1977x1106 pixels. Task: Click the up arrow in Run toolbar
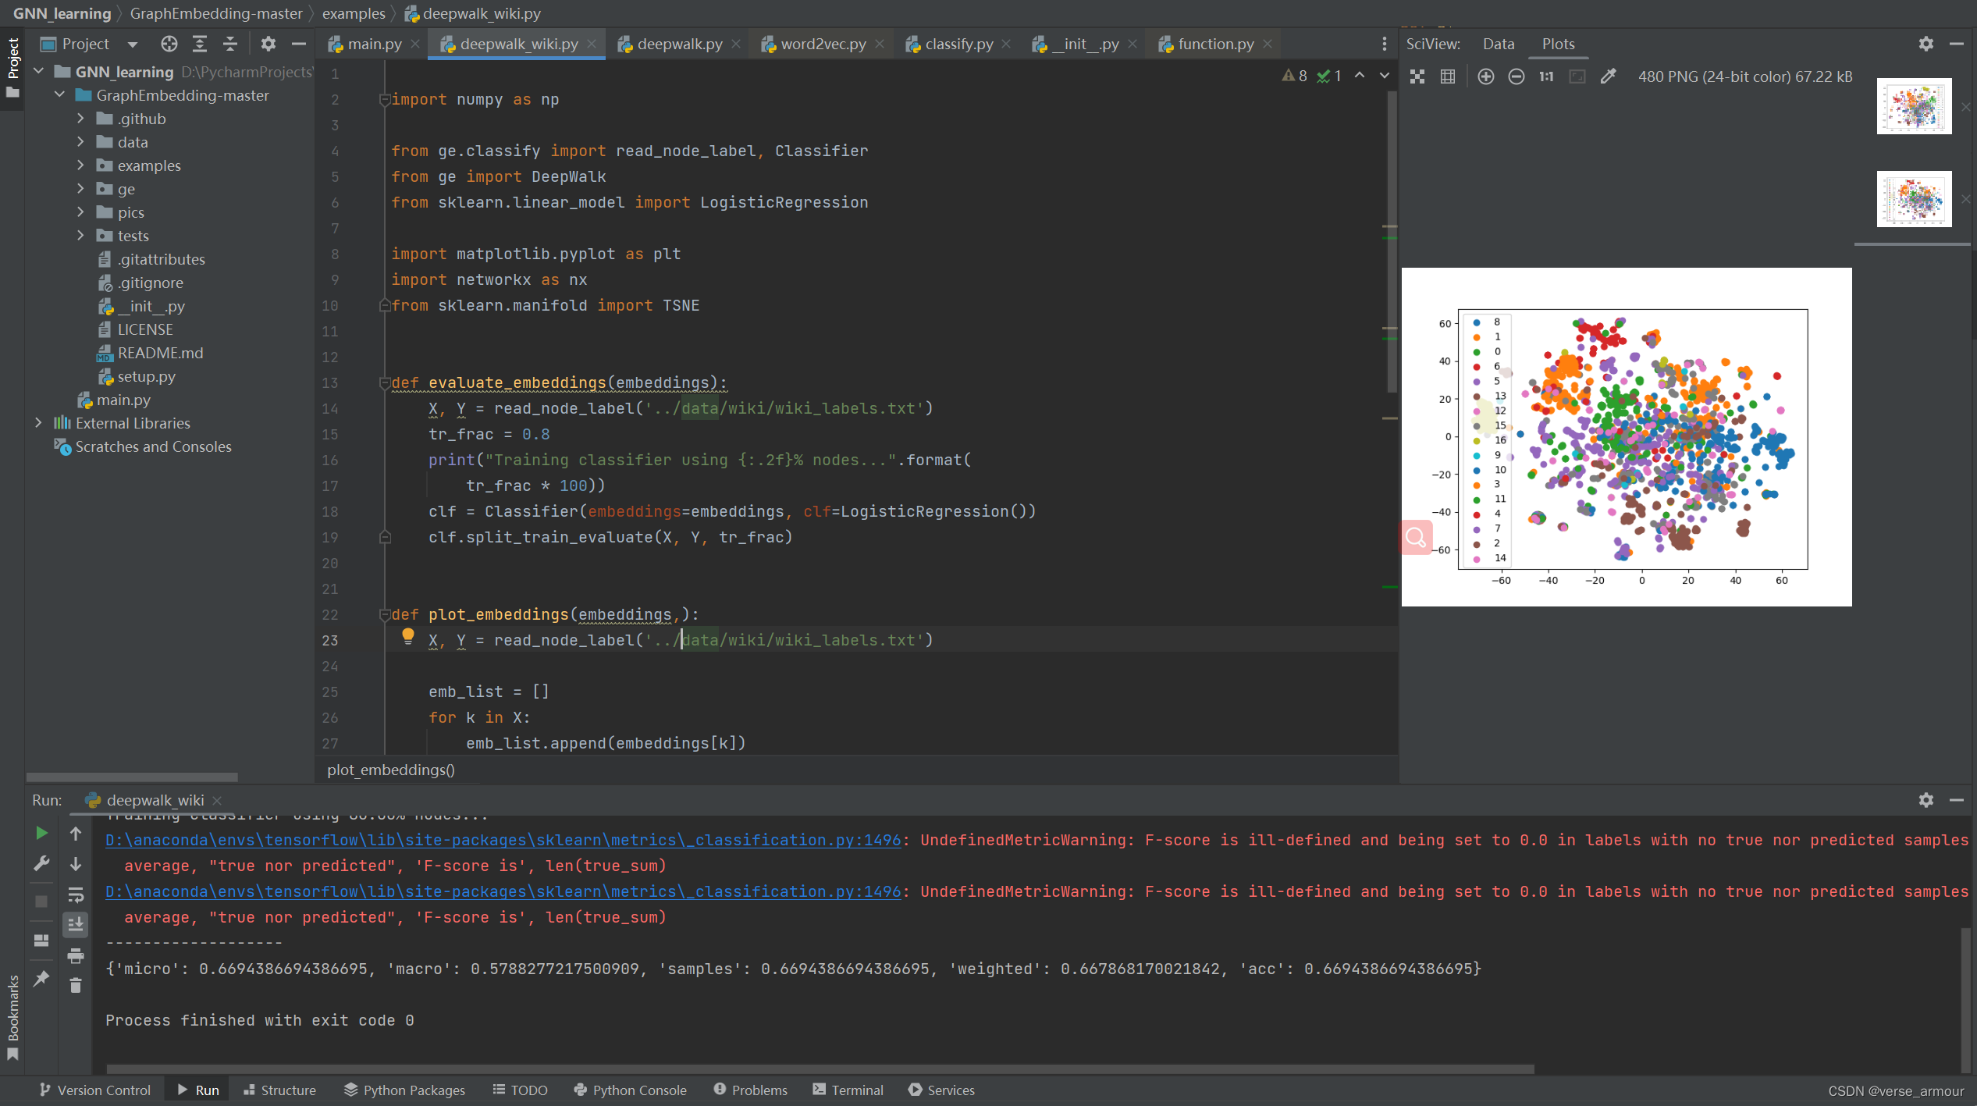pyautogui.click(x=76, y=834)
